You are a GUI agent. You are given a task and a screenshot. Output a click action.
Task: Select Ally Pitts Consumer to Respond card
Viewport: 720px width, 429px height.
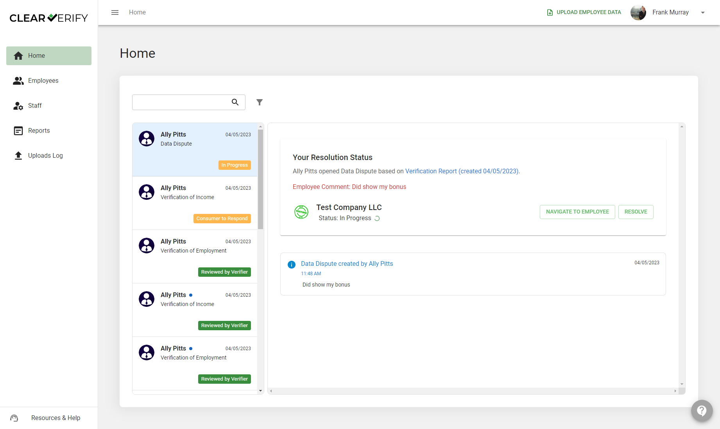click(195, 203)
